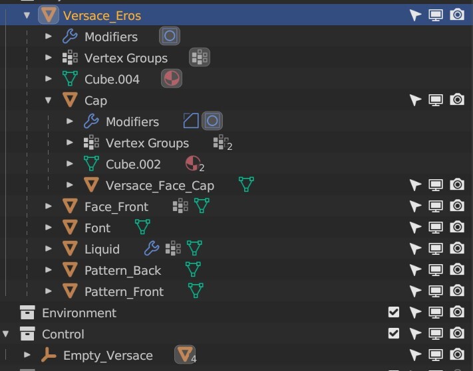Collapse the Cap object hierarchy
This screenshot has width=473, height=371.
(49, 100)
